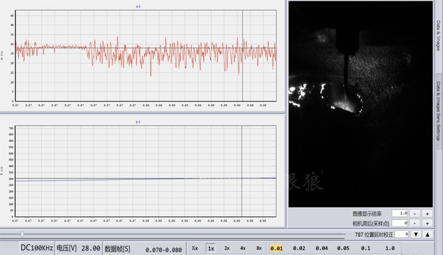Click the frame position slider handle
Viewport: 443px width, 255px height.
tap(22, 234)
